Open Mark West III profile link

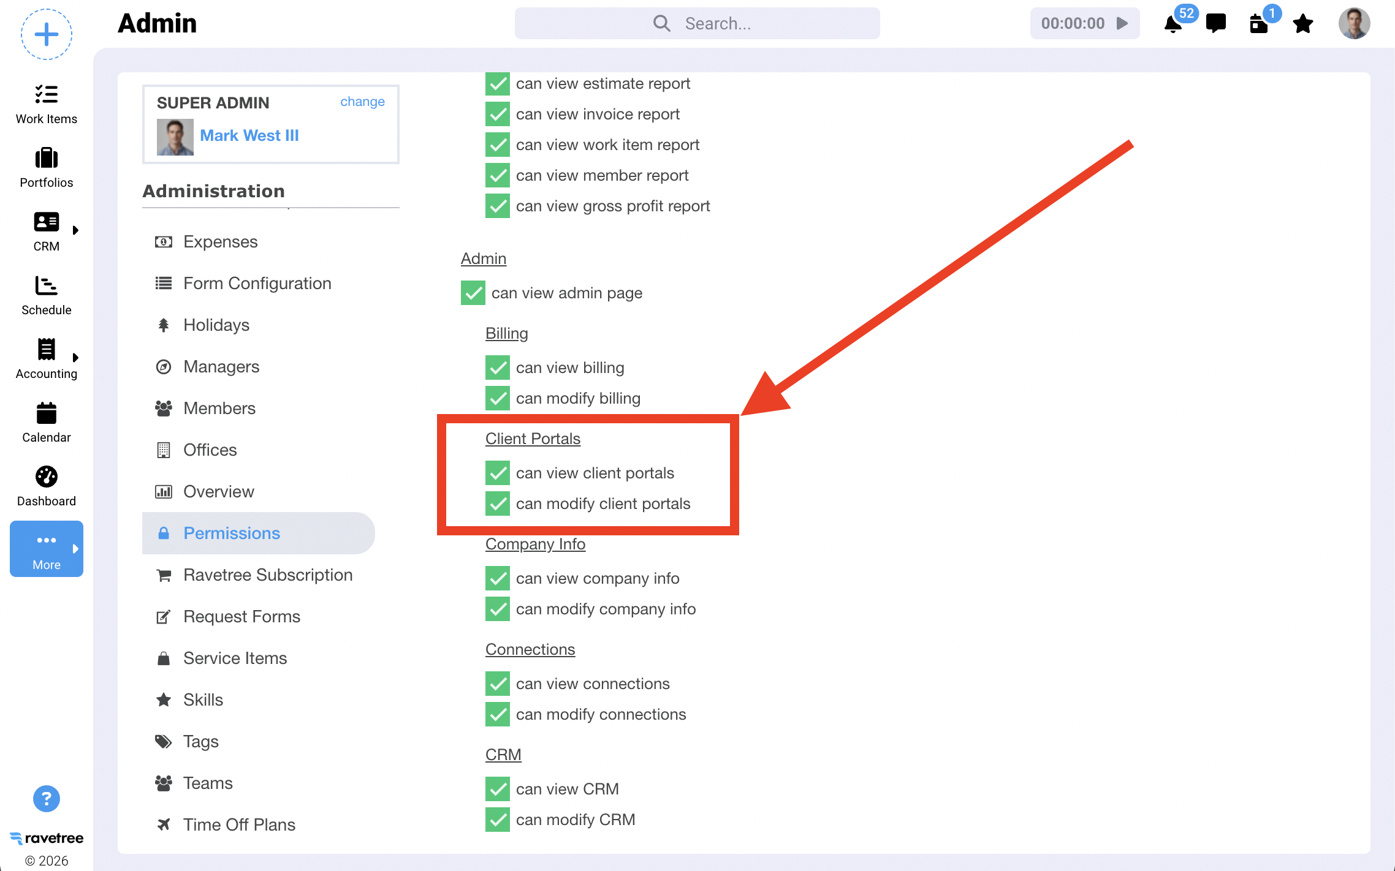[x=249, y=135]
